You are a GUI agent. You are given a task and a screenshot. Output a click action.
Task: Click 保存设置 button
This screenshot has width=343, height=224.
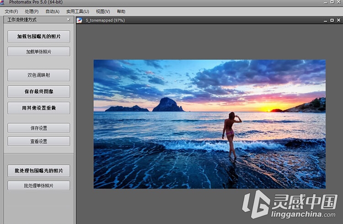tap(39, 128)
